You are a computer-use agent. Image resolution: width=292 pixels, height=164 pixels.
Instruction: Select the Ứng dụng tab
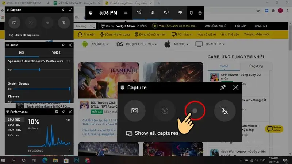[x=256, y=66]
